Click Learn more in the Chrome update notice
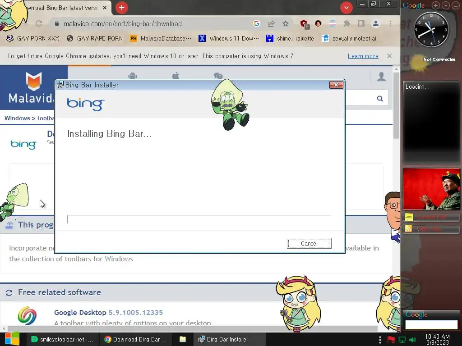This screenshot has width=462, height=346. [363, 56]
